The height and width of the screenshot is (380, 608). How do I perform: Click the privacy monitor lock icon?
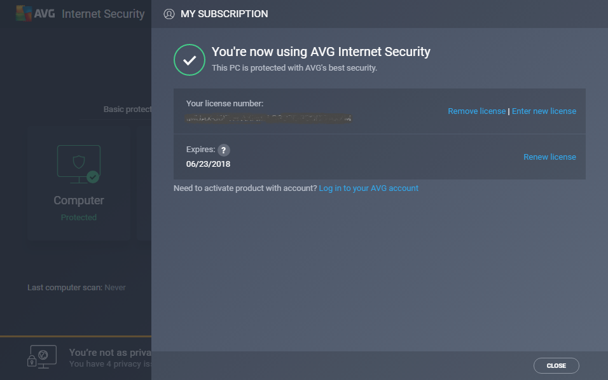[x=42, y=356]
